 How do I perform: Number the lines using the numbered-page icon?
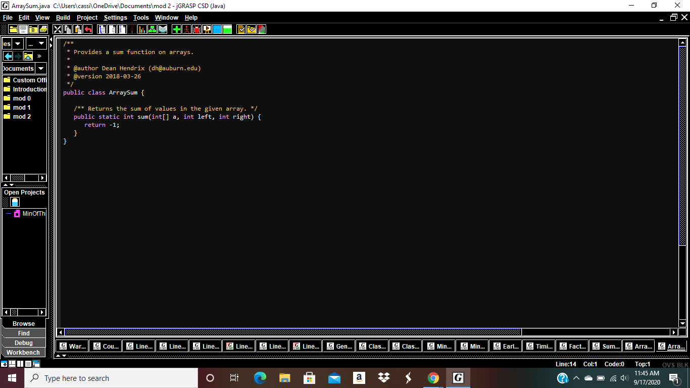pyautogui.click(x=123, y=29)
